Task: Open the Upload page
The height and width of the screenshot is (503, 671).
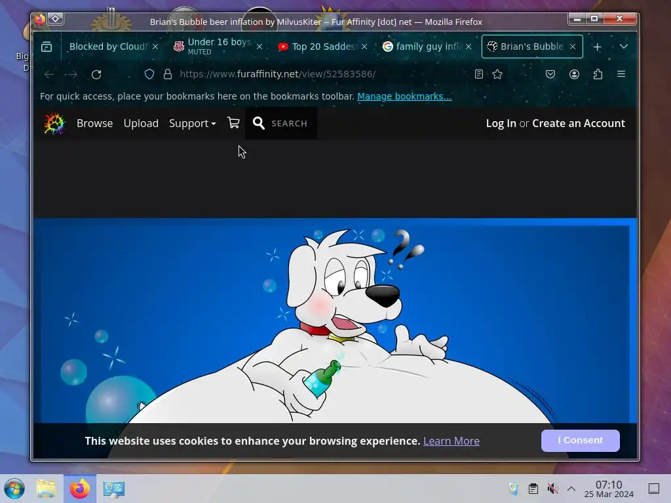Action: [x=141, y=123]
